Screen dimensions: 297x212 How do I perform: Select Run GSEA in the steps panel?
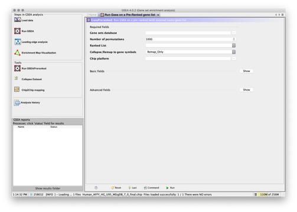[24, 31]
